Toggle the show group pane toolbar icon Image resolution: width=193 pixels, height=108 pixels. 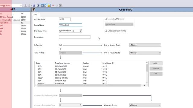pyautogui.click(x=45, y=5)
